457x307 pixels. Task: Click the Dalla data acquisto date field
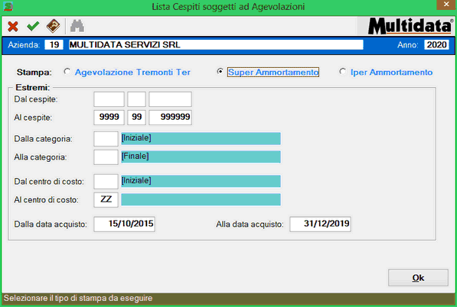(125, 224)
